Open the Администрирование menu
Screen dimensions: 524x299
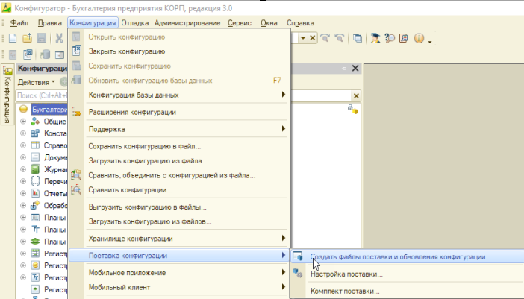pyautogui.click(x=187, y=23)
